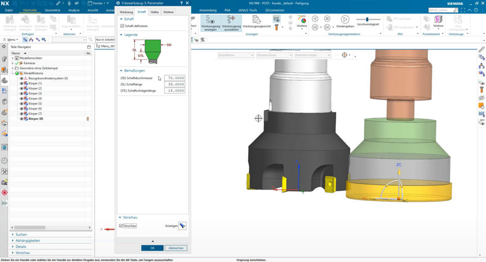Click the Anzeigen preview display icon

coord(183,226)
